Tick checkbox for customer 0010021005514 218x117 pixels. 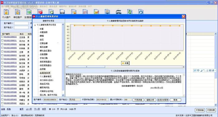tap(2, 66)
